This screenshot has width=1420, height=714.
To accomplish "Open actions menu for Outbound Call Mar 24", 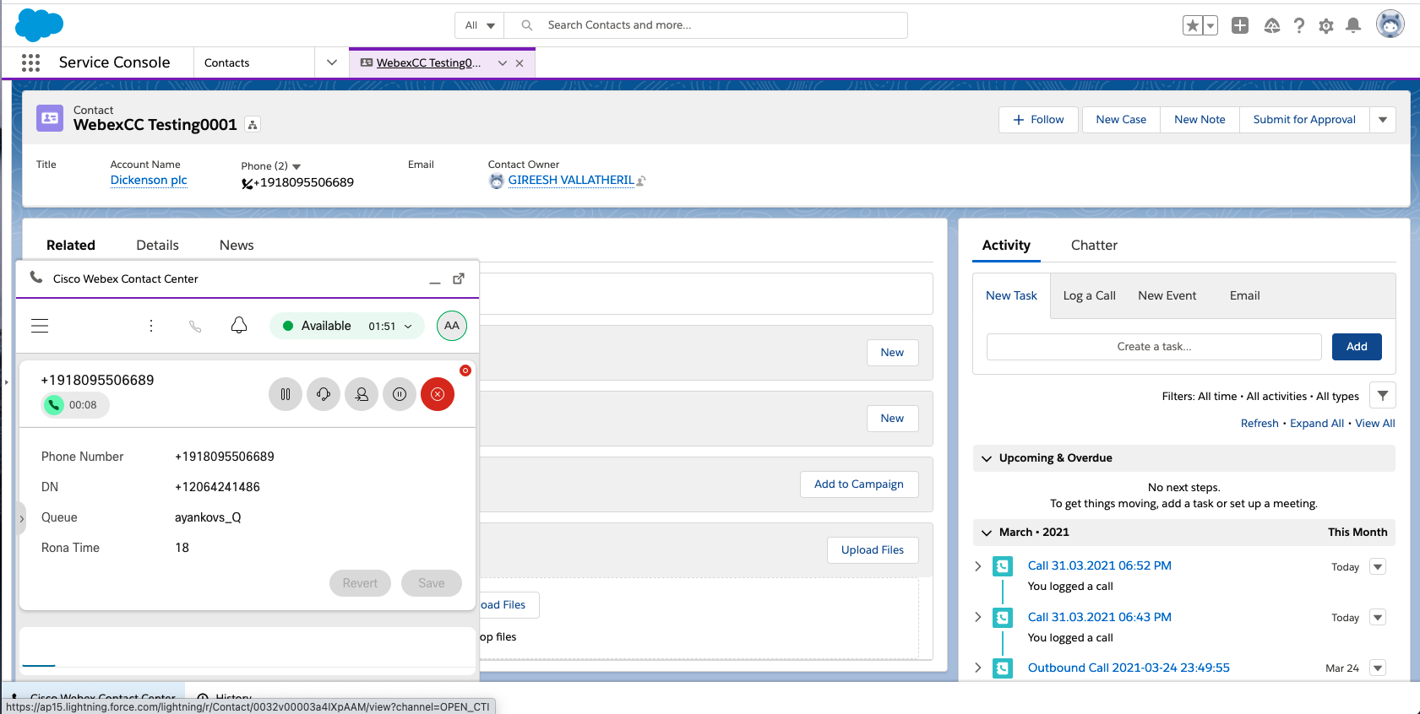I will 1378,668.
